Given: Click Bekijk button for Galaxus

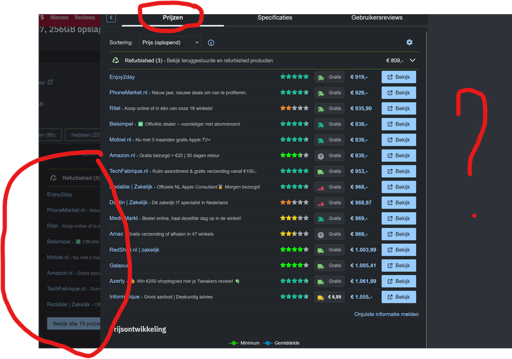Looking at the screenshot, I should pyautogui.click(x=399, y=266).
